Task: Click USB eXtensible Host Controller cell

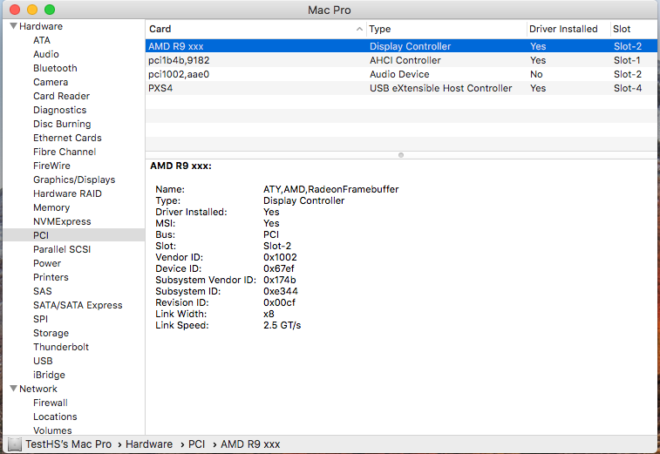Action: [440, 88]
